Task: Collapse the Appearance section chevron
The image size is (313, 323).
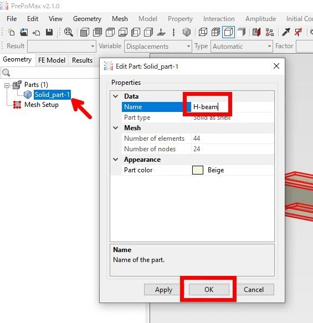Action: (116, 160)
